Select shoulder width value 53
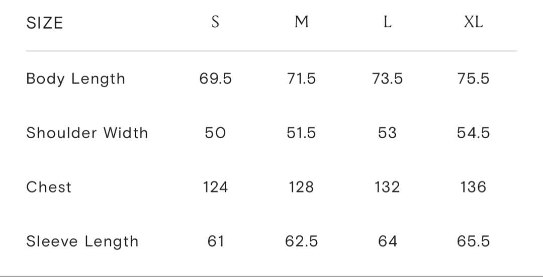This screenshot has width=543, height=277. (x=388, y=133)
